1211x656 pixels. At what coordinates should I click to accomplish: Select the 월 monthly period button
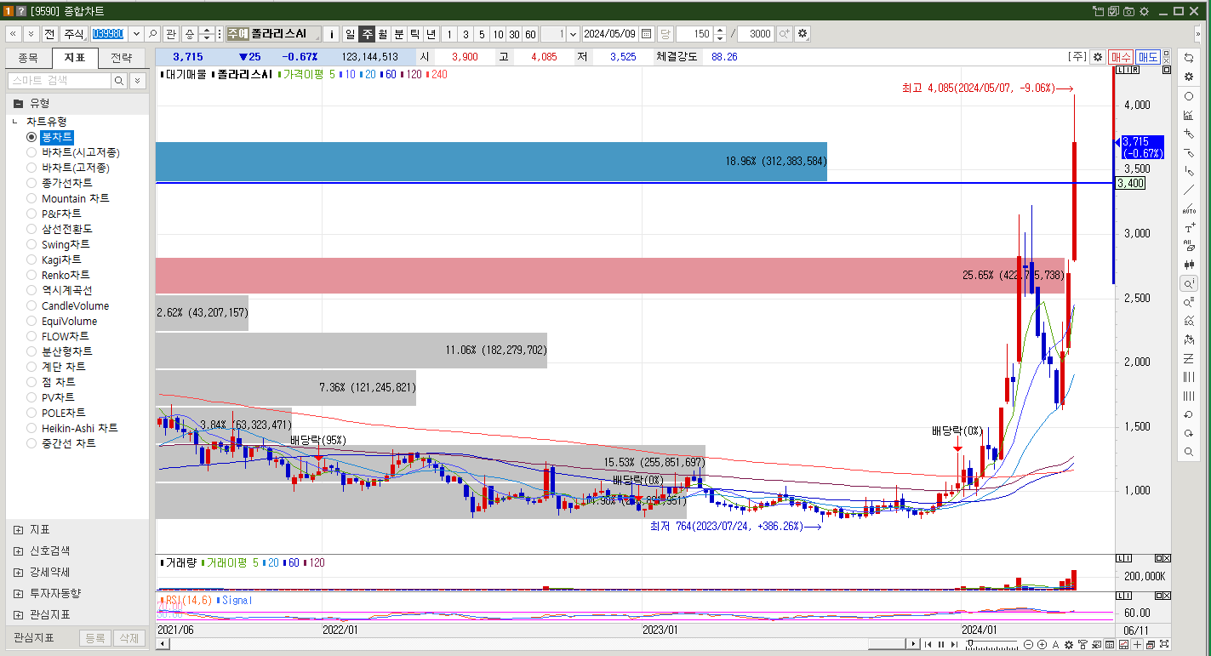pyautogui.click(x=383, y=34)
